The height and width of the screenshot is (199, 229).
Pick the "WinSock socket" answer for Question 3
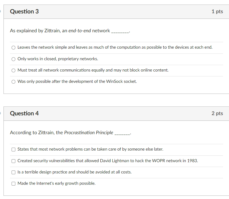pos(13,81)
